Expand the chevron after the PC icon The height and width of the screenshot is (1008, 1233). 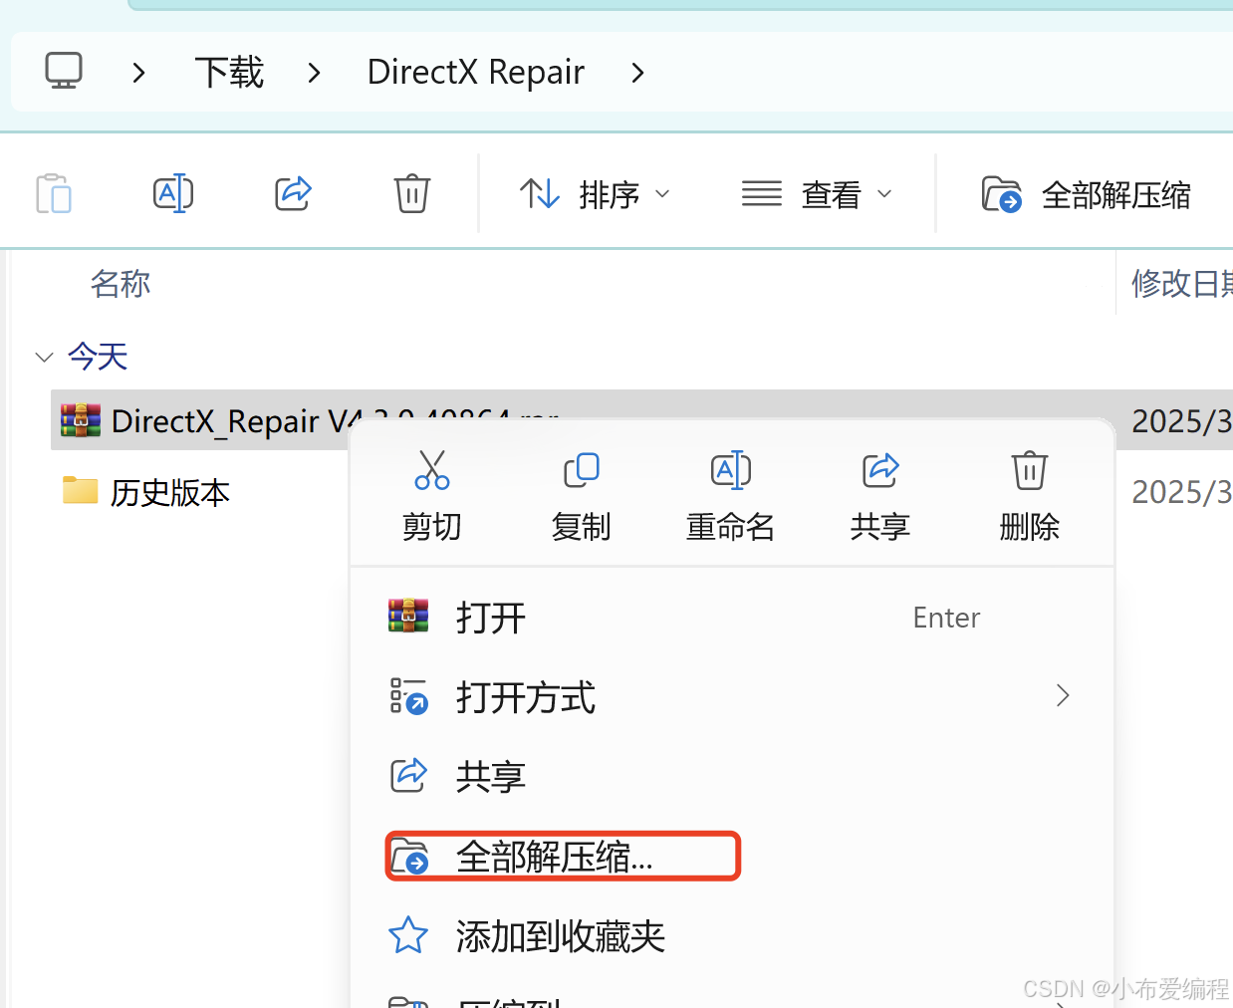coord(139,73)
